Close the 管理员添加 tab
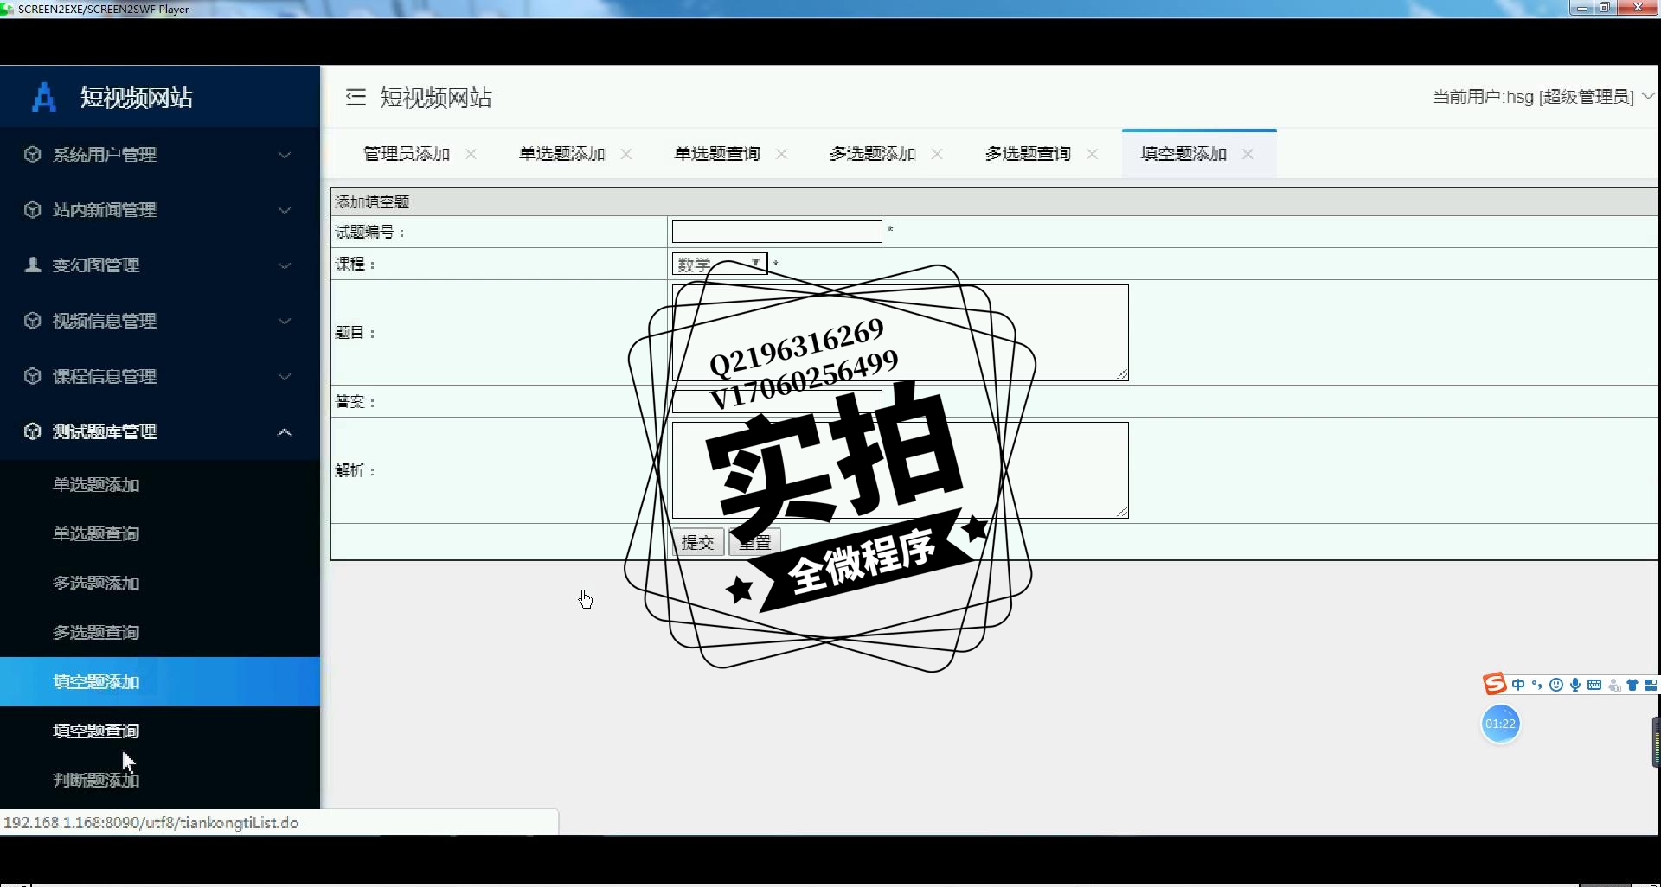 (x=471, y=154)
